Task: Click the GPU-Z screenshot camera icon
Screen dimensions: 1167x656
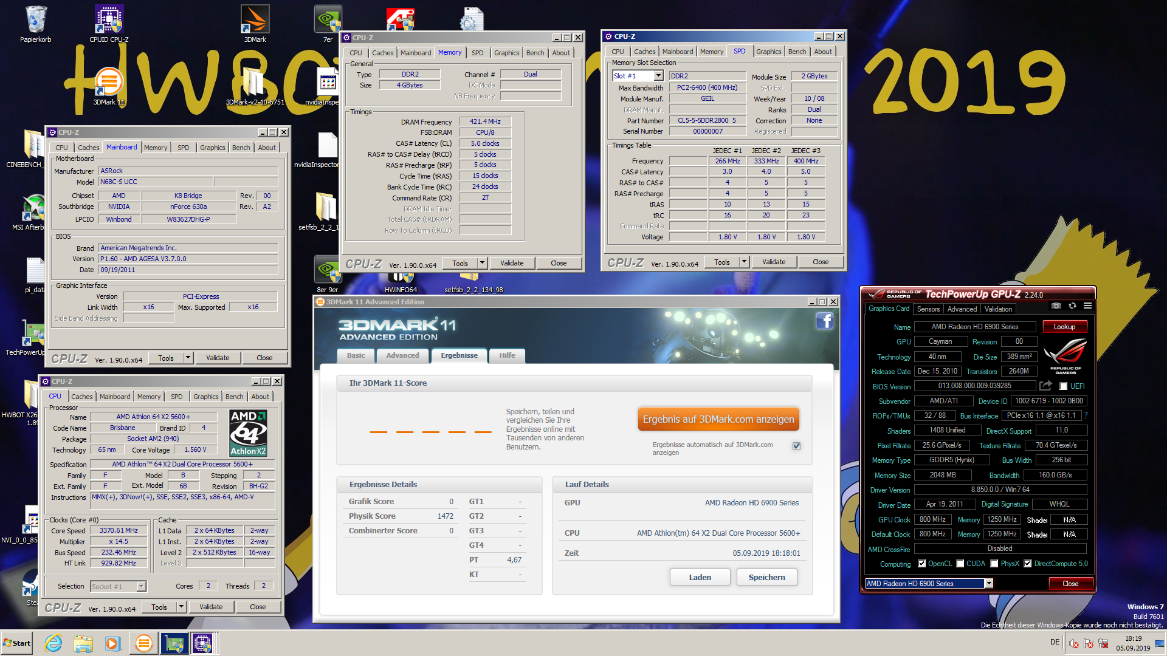Action: coord(1056,306)
